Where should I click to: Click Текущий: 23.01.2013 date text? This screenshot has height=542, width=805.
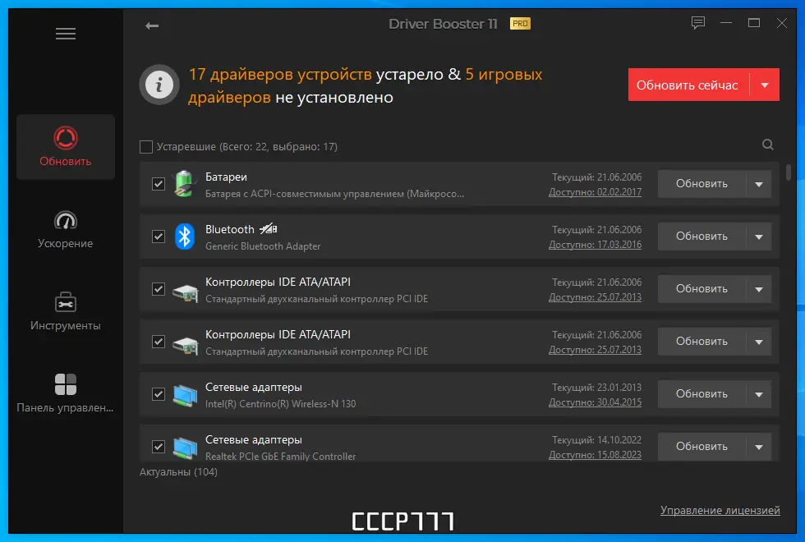pos(596,388)
